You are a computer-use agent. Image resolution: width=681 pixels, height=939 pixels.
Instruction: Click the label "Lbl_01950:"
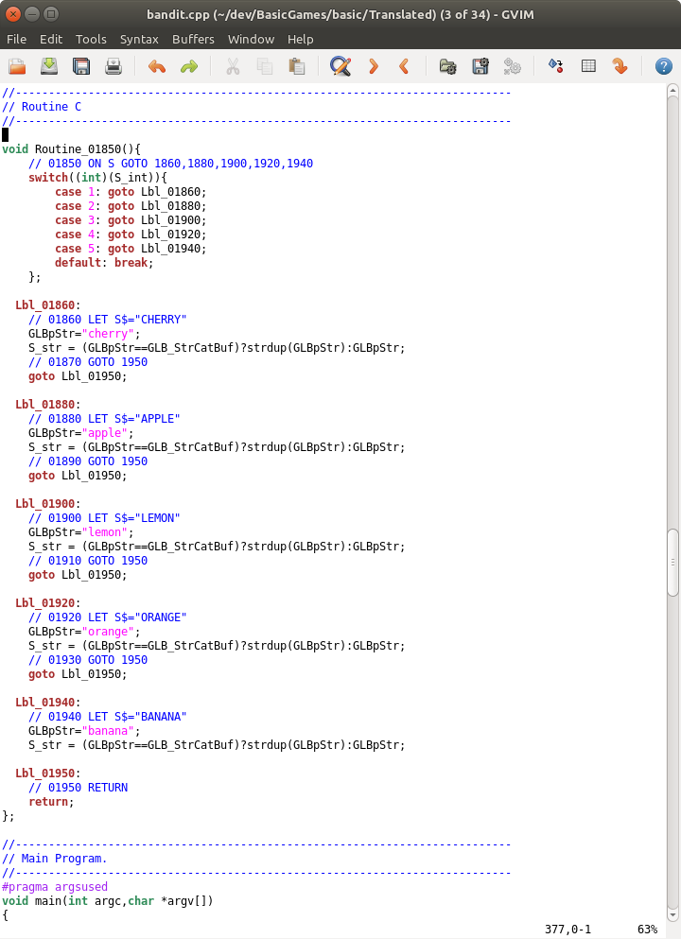click(48, 774)
